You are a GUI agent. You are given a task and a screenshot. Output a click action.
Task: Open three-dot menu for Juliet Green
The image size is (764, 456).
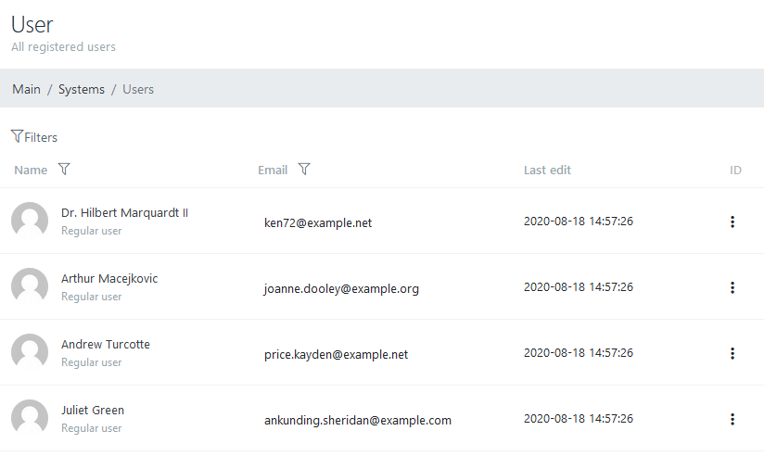pos(732,419)
